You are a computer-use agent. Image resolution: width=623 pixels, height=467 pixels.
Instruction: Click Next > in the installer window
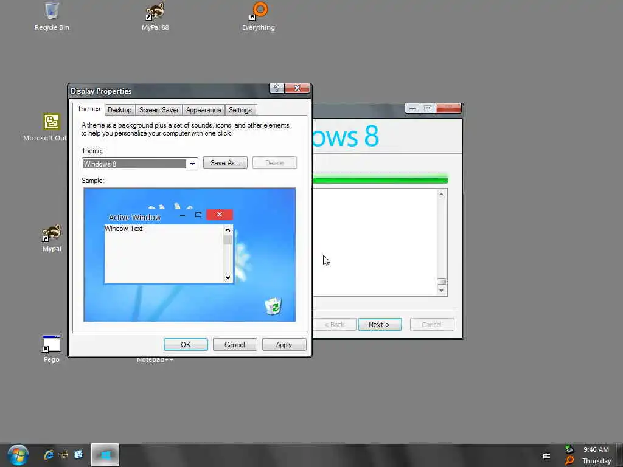pos(380,325)
